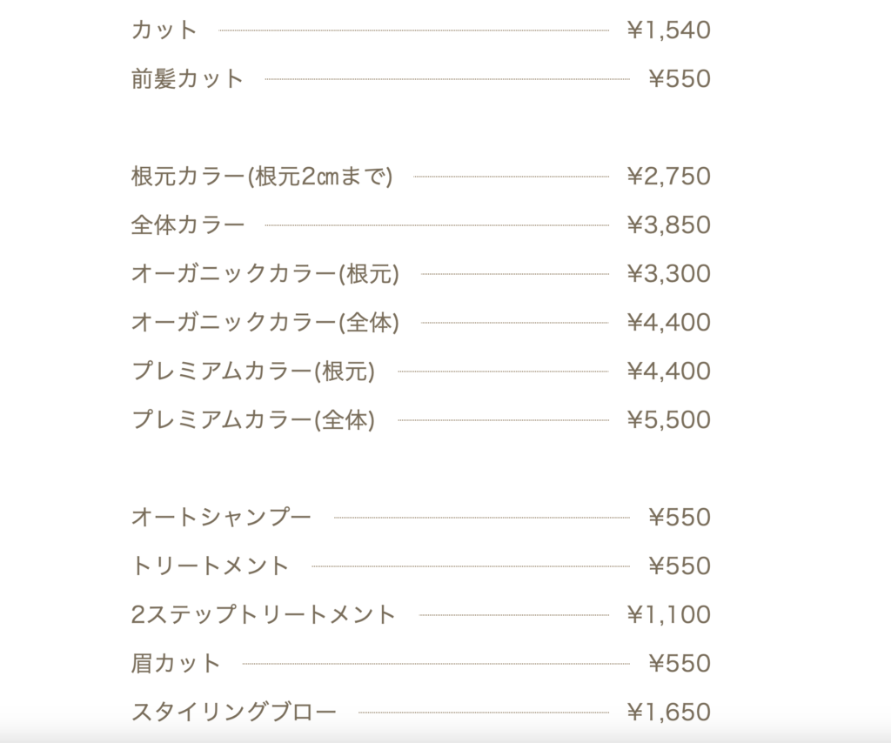Click the オートシャンプー service name

[x=221, y=518]
